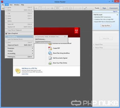Choose Supplemental Dictionary in submenu
The height and width of the screenshot is (108, 120).
(x=51, y=42)
